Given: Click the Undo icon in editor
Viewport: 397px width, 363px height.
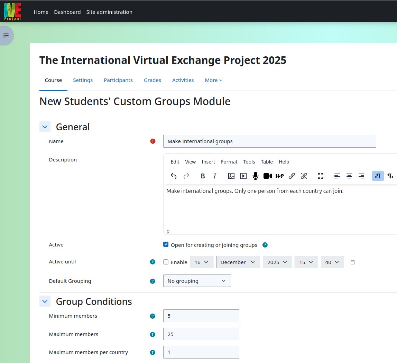Looking at the screenshot, I should point(174,176).
